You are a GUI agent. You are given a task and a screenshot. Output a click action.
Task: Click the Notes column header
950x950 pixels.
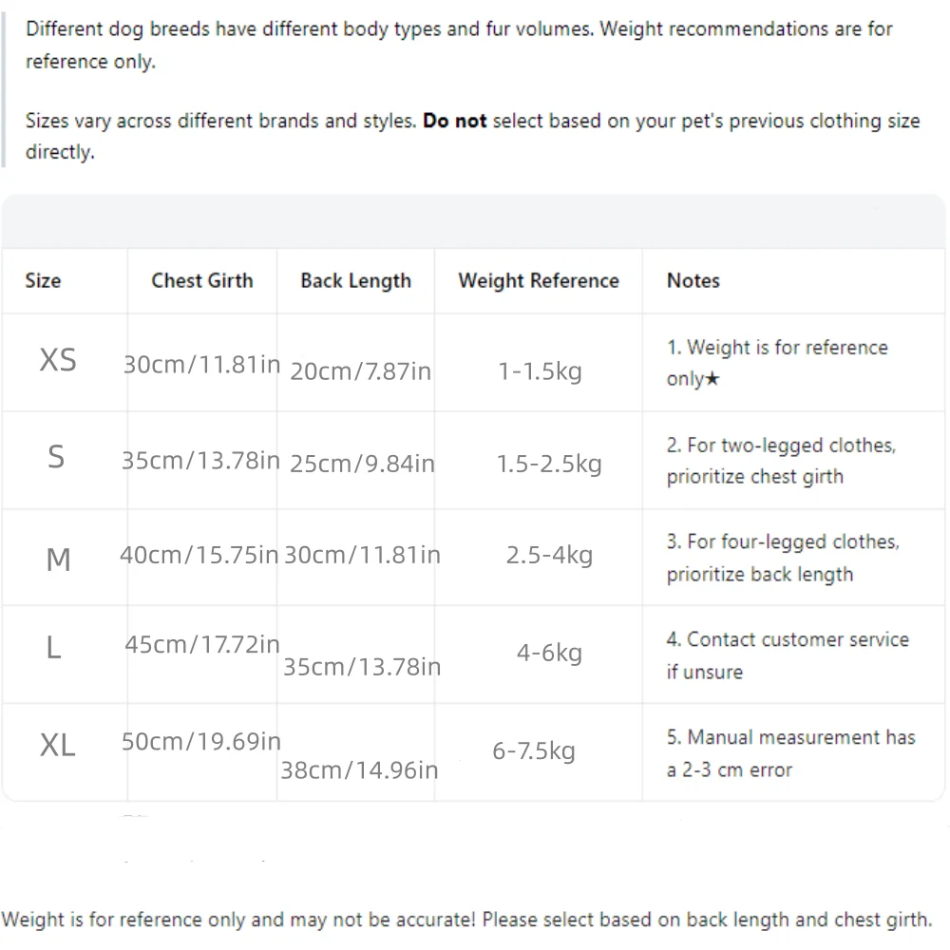coord(693,280)
